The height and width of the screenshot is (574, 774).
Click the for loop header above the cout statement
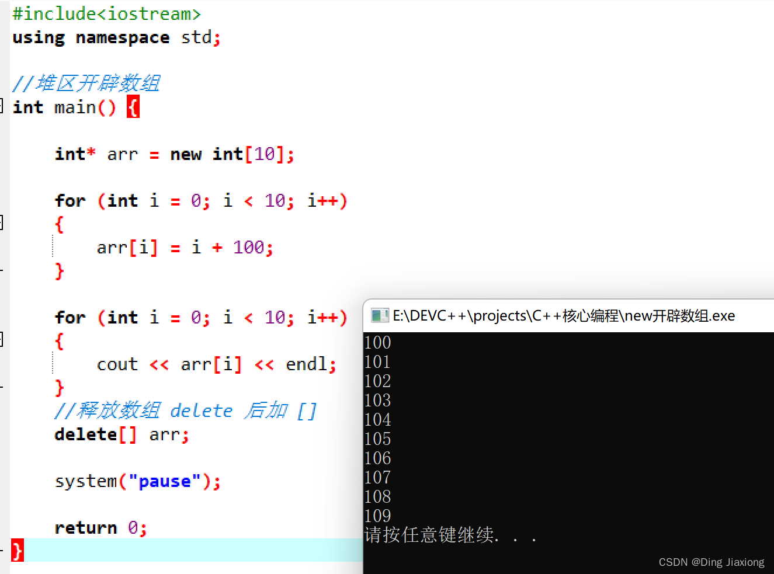202,318
